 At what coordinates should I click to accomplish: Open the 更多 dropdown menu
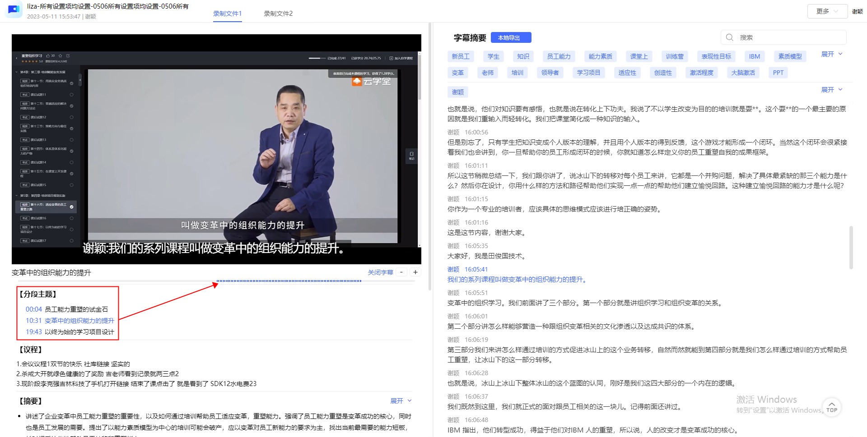click(827, 11)
